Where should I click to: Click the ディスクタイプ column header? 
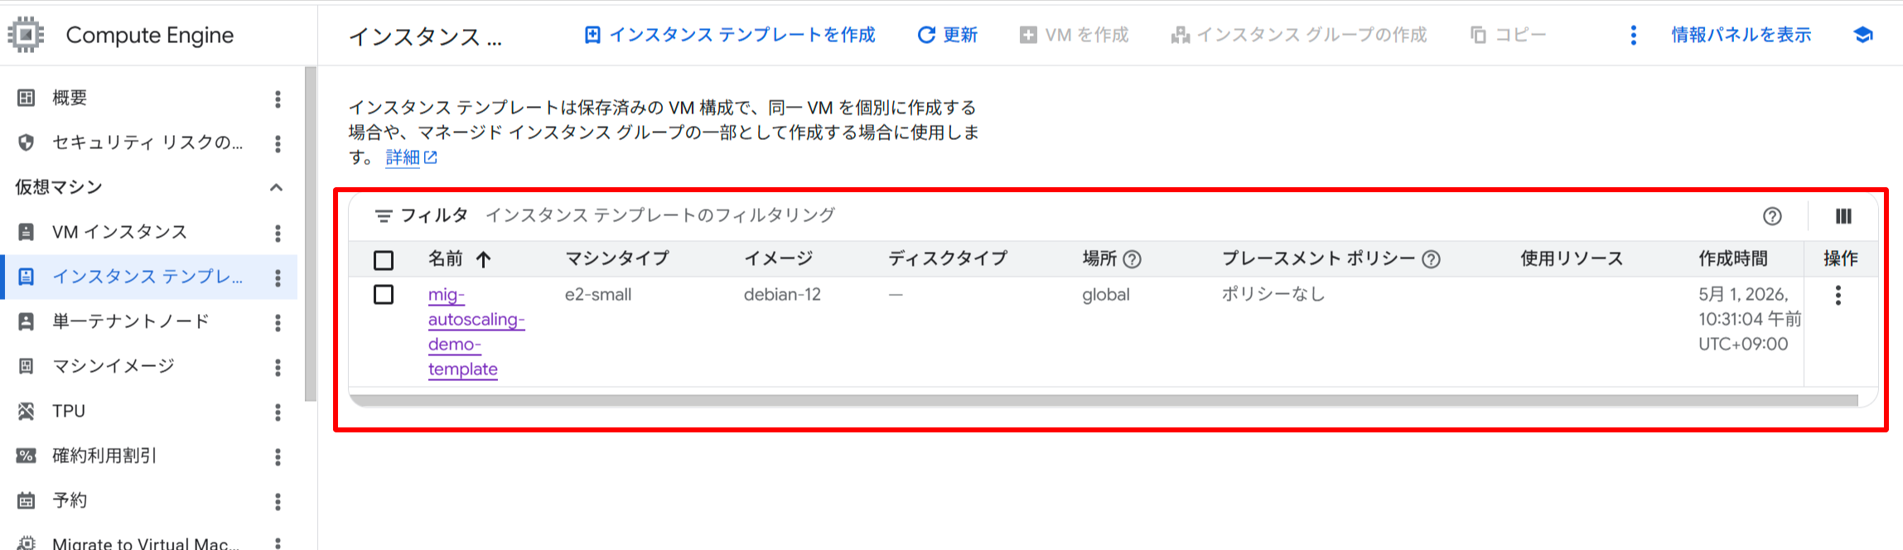(x=948, y=258)
